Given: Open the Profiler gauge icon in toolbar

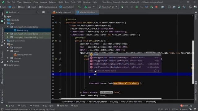Looking at the screenshot, I should (146, 7).
